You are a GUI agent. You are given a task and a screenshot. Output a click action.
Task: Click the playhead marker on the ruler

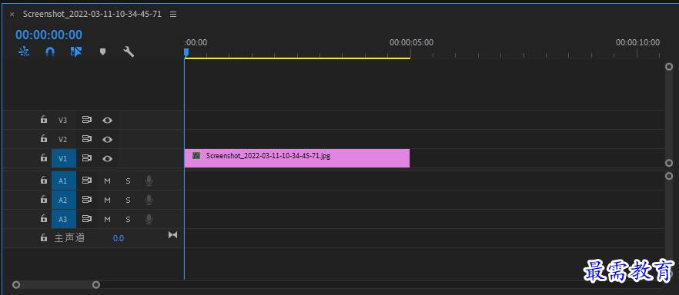click(186, 52)
